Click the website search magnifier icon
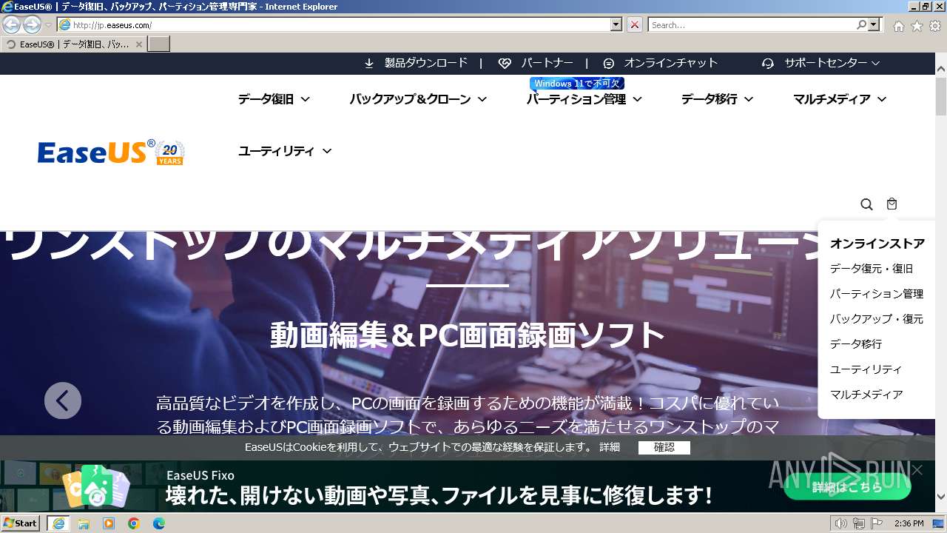Screen dimensions: 947x533 866,204
